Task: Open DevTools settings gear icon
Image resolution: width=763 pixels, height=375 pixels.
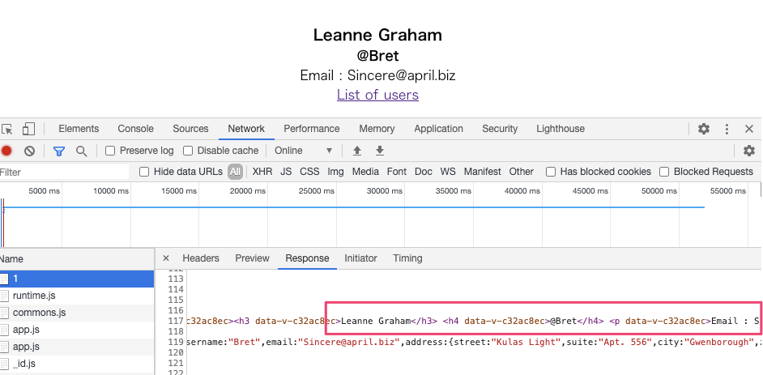Action: (x=704, y=129)
